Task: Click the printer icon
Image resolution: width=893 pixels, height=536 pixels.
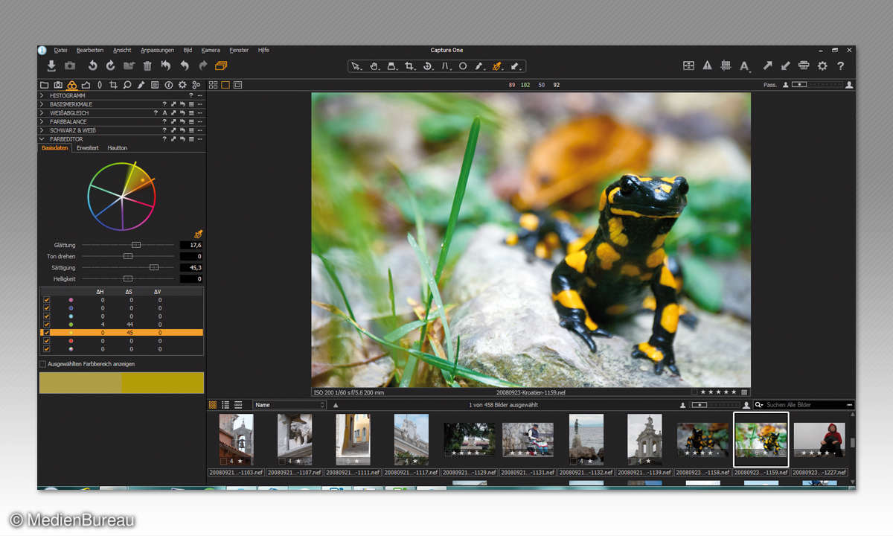Action: coord(804,66)
